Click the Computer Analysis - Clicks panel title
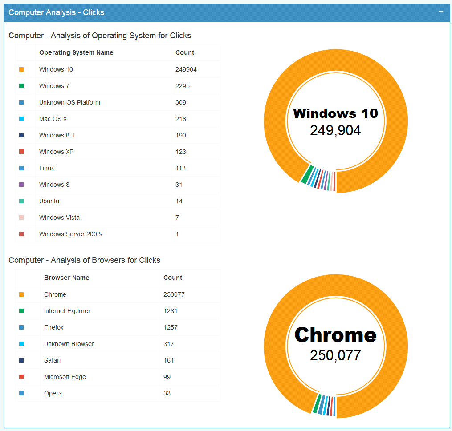452x431 pixels. click(57, 12)
